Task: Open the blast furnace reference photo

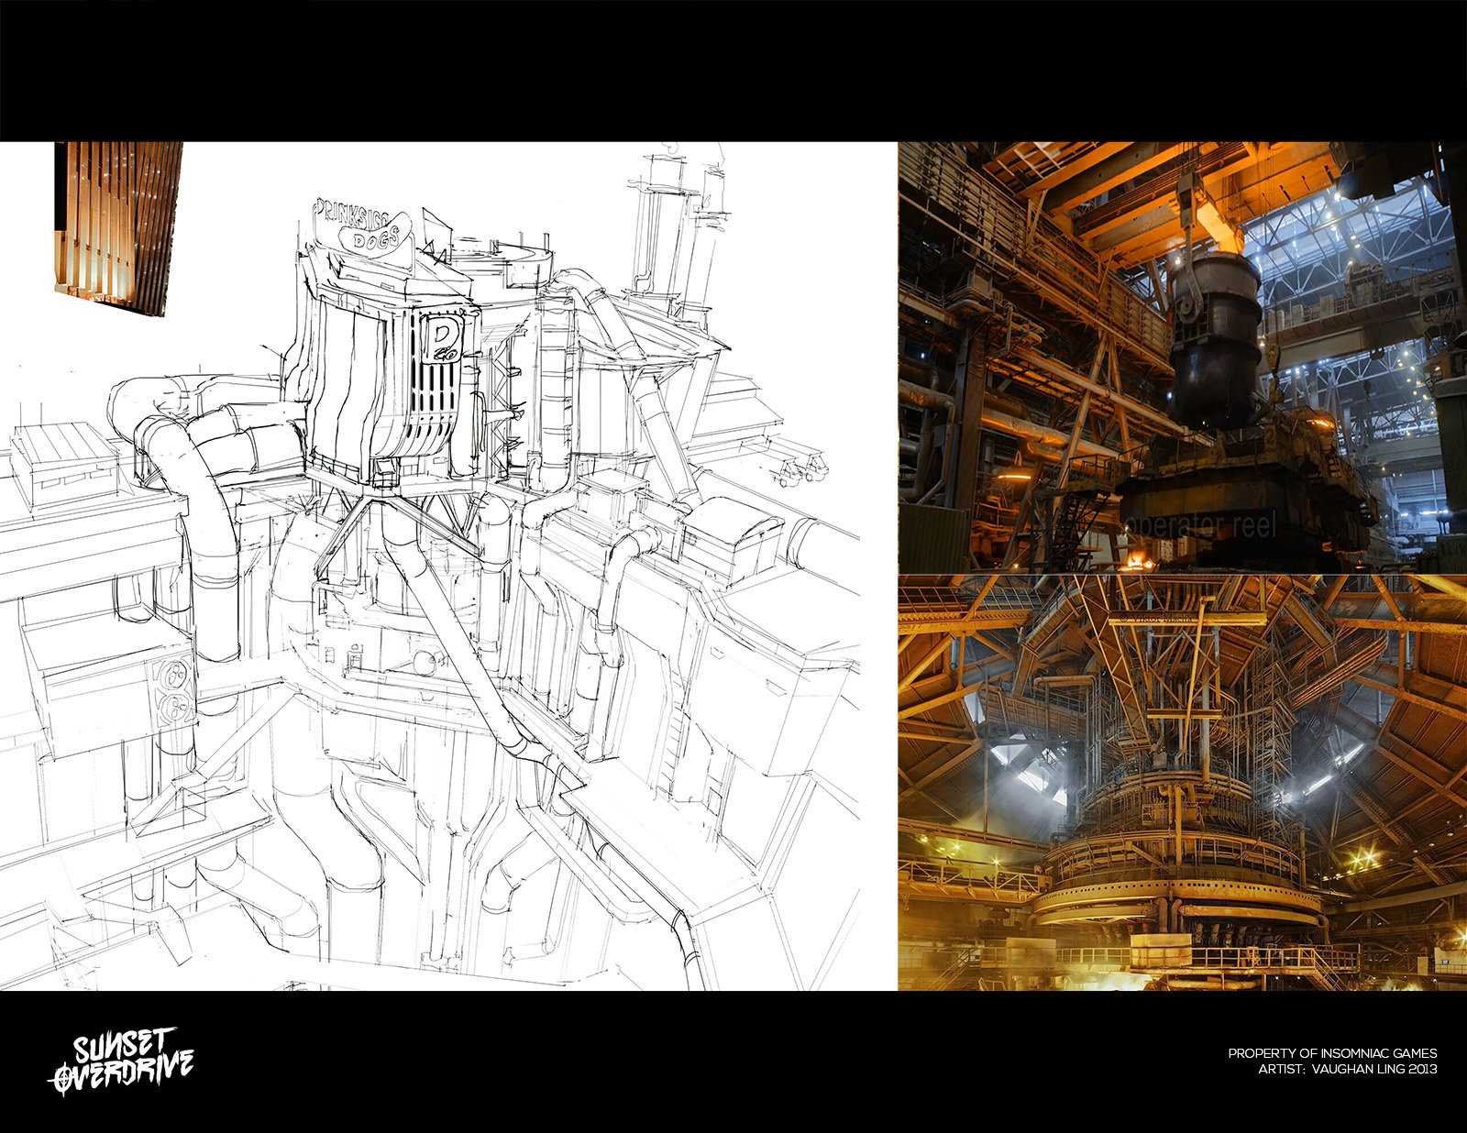Action: tap(1183, 783)
